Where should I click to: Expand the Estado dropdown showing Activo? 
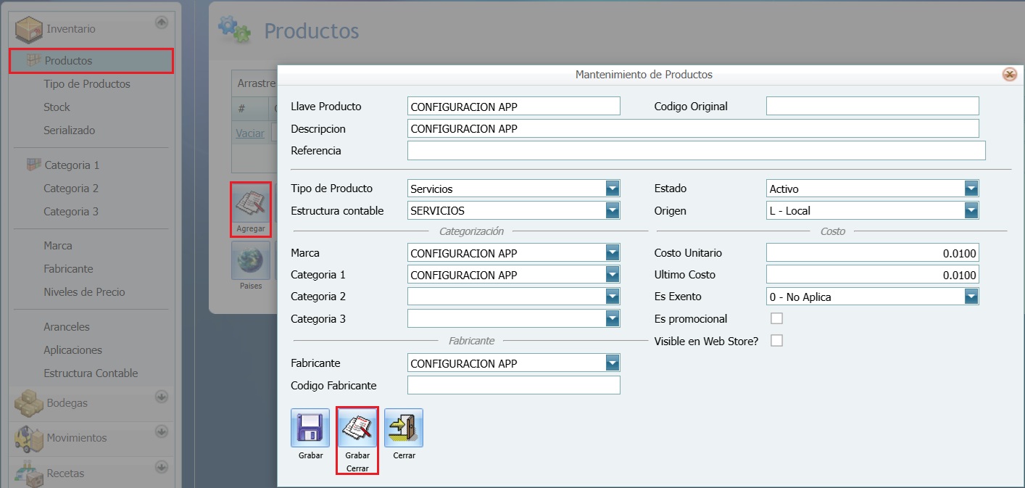coord(971,188)
